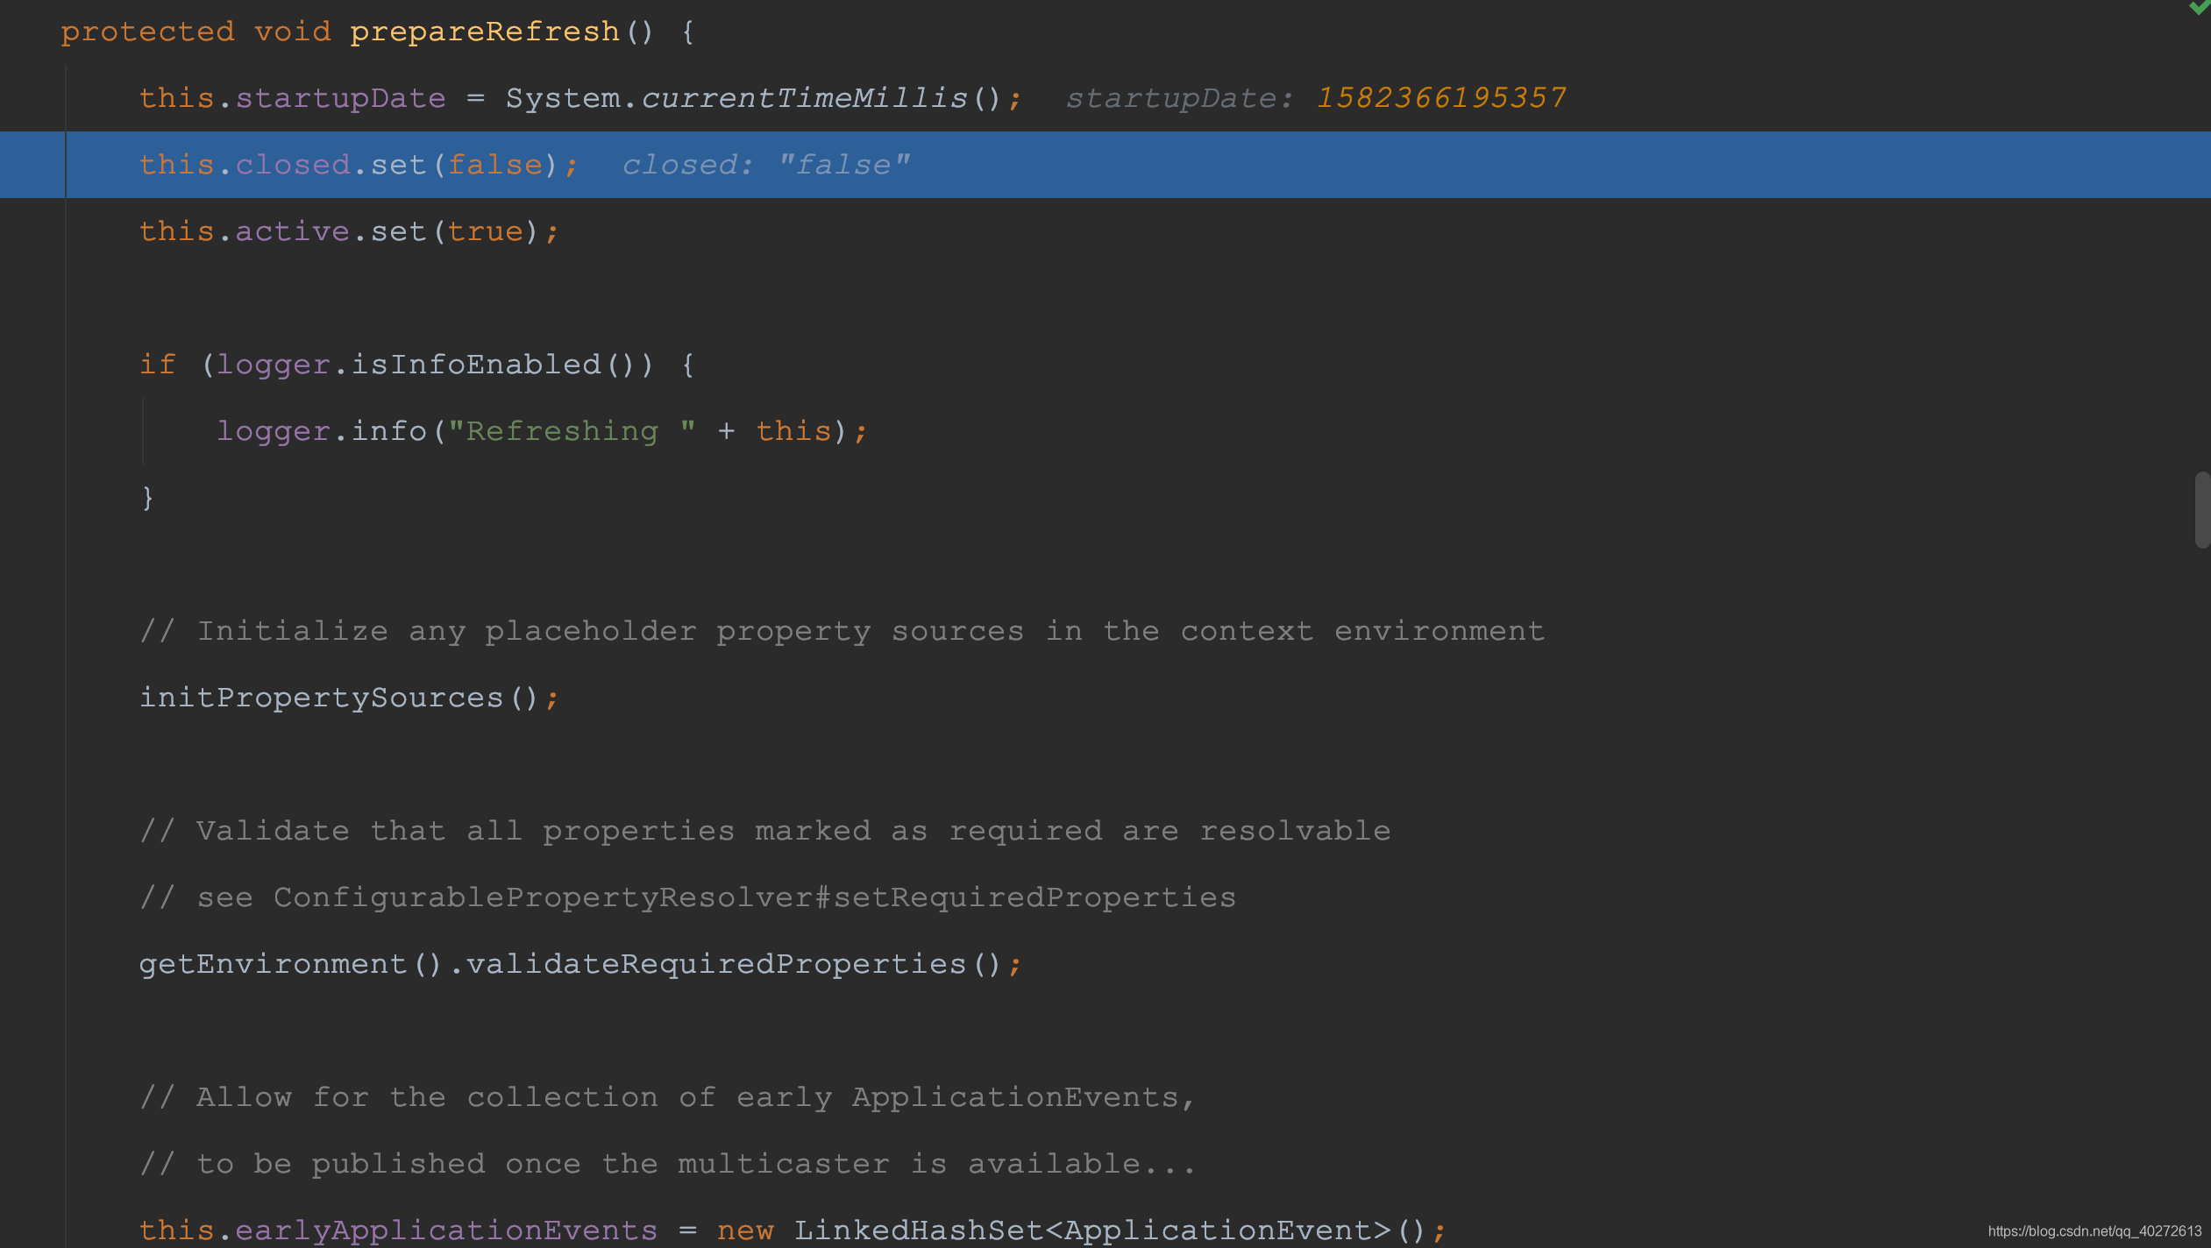Viewport: 2211px width, 1248px height.
Task: Click comment 'Validate that all properties marked'
Action: tap(764, 831)
